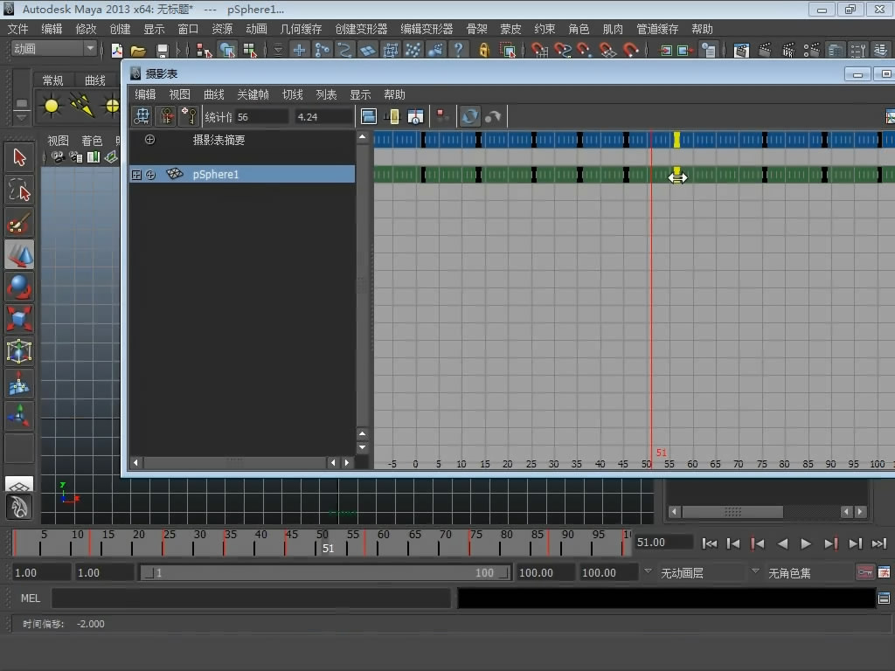The image size is (895, 671).
Task: Click the range slider bar from 1 to 100
Action: click(326, 572)
